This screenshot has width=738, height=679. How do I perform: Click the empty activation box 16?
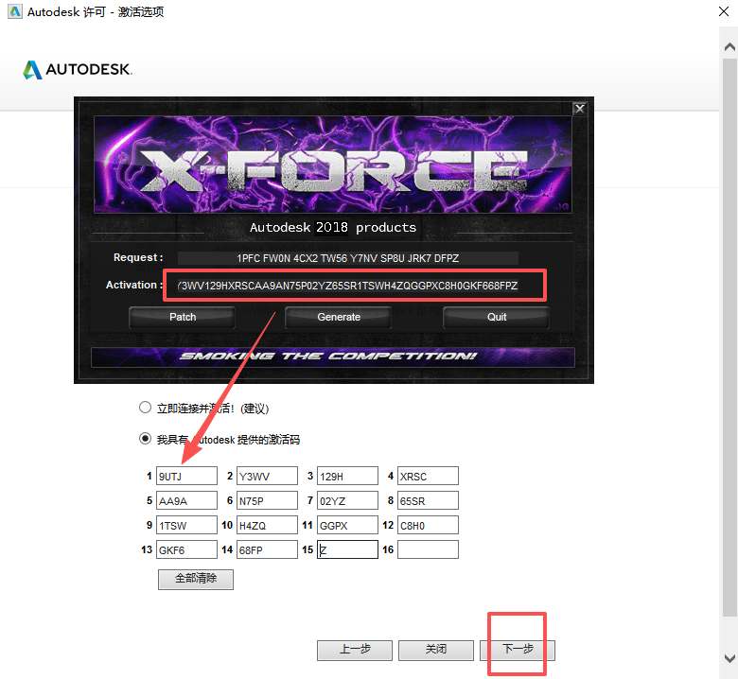(428, 549)
